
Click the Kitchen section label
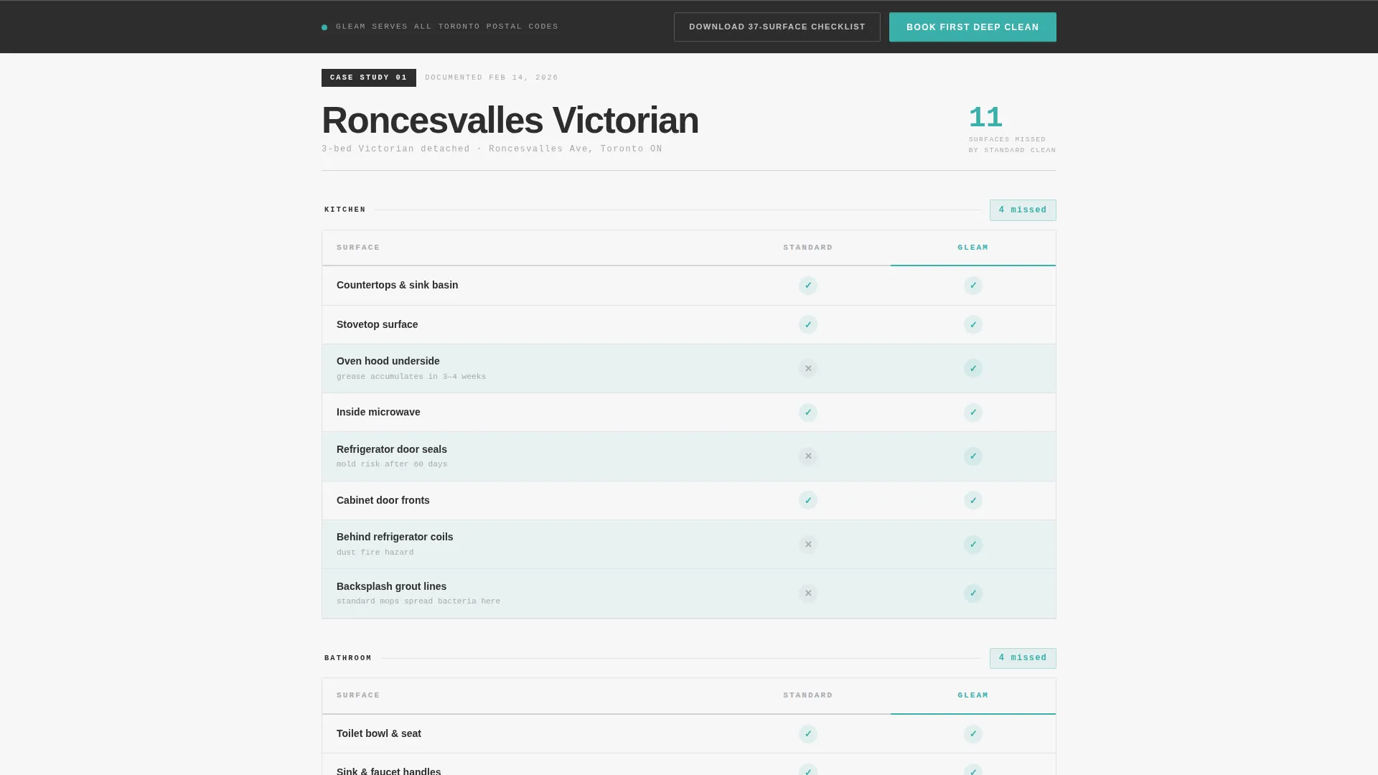[x=345, y=210]
